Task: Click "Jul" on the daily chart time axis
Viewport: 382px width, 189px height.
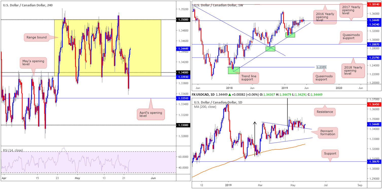Action: click(x=326, y=185)
